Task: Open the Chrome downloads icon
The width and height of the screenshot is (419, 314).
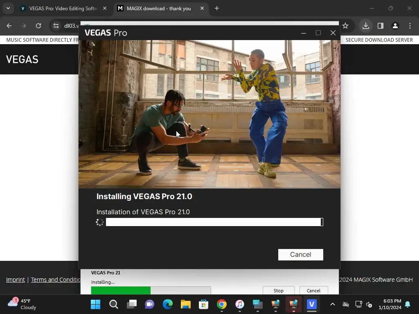Action: (365, 26)
